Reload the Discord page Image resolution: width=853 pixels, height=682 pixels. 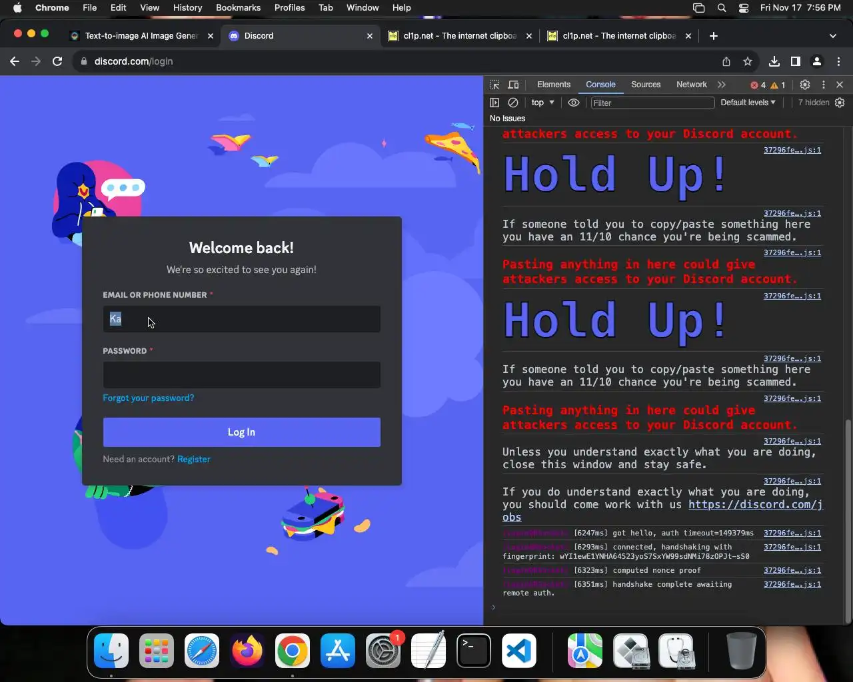click(57, 61)
